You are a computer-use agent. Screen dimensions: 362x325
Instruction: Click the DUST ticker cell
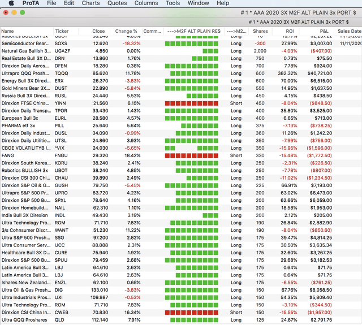[x=61, y=88]
